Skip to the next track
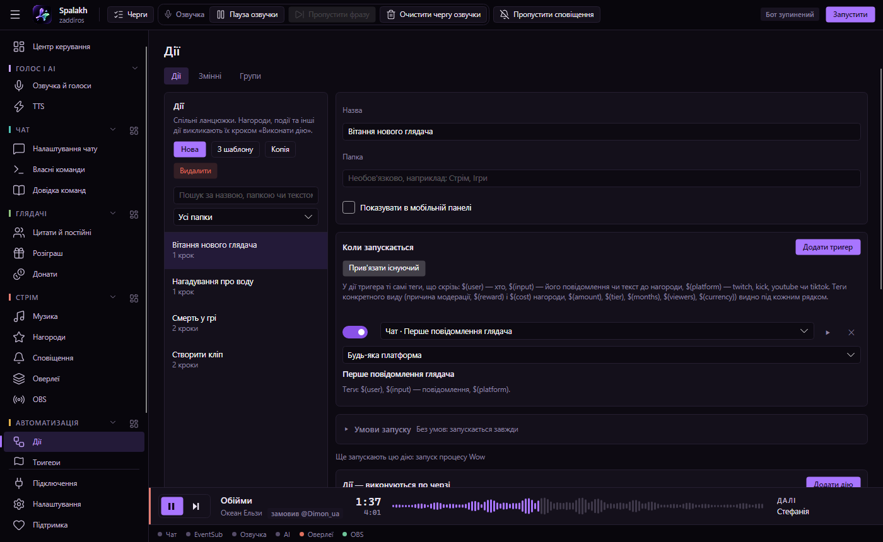Image resolution: width=883 pixels, height=542 pixels. click(x=196, y=506)
